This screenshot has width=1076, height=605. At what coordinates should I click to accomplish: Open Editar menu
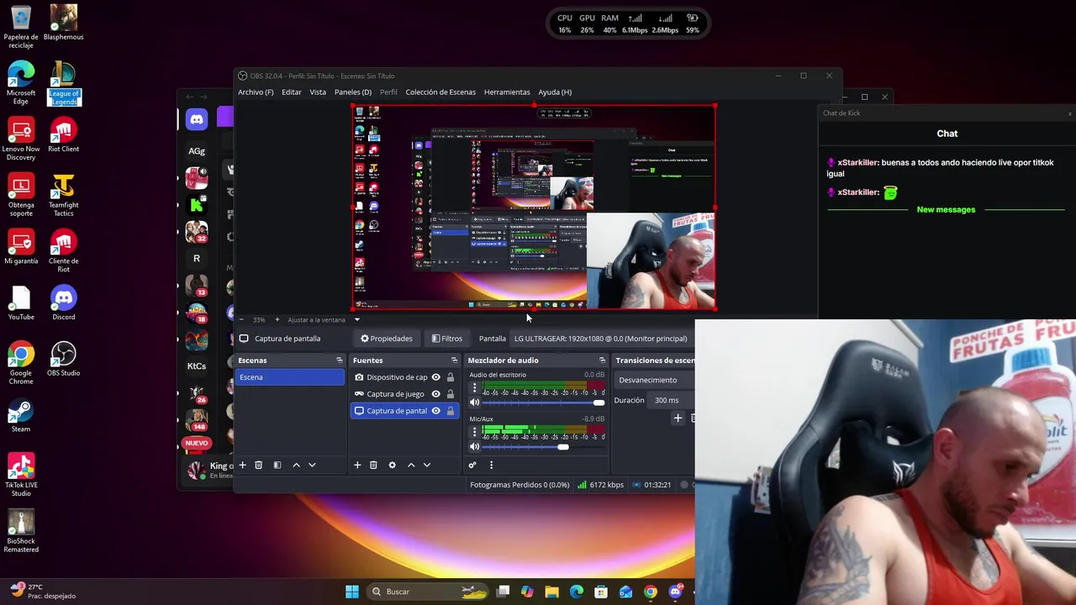click(x=292, y=92)
